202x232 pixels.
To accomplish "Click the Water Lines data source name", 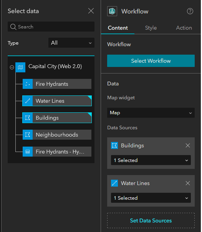I will coord(135,183).
